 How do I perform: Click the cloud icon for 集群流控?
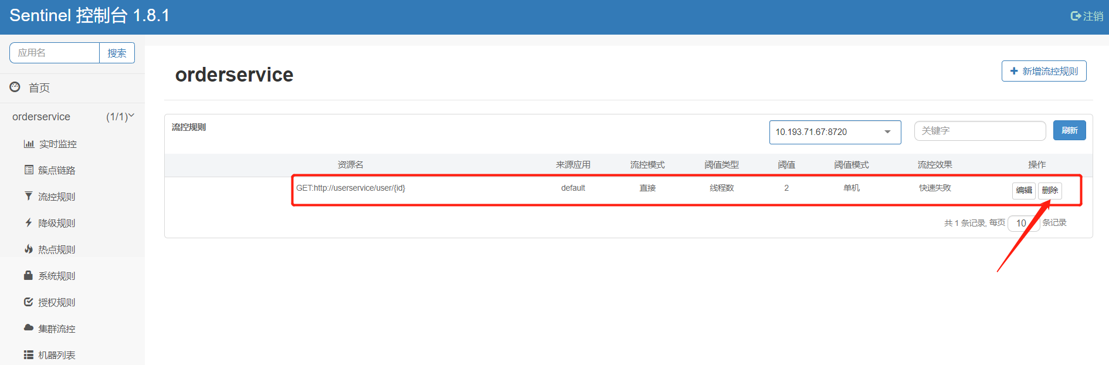(28, 328)
